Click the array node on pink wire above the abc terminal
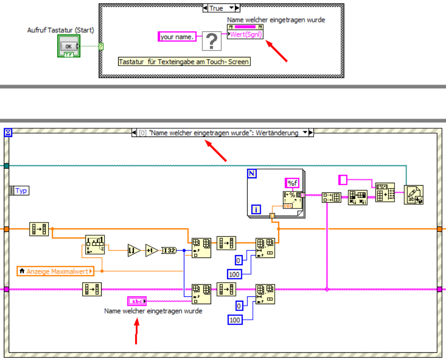 pyautogui.click(x=92, y=289)
